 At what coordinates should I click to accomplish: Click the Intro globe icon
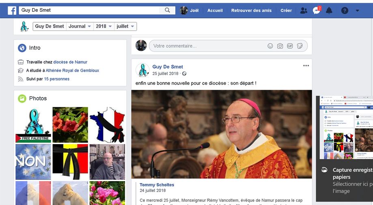tap(22, 48)
